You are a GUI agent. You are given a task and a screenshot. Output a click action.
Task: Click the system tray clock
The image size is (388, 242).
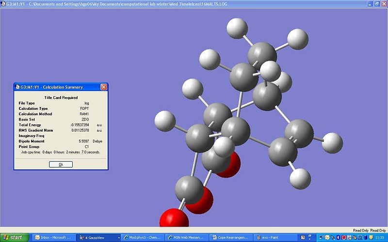coord(380,238)
